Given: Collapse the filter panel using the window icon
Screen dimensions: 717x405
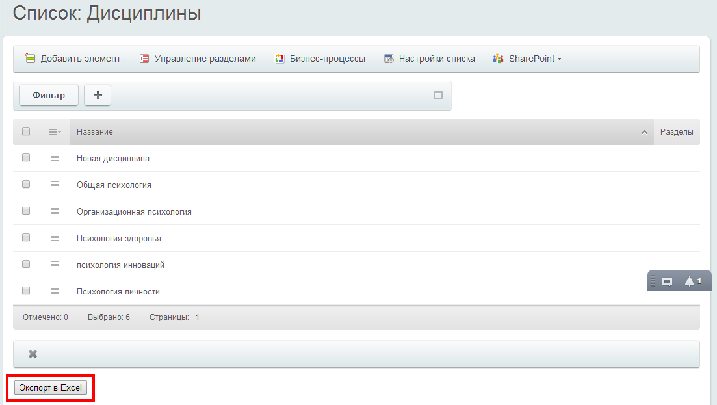Looking at the screenshot, I should [x=438, y=95].
